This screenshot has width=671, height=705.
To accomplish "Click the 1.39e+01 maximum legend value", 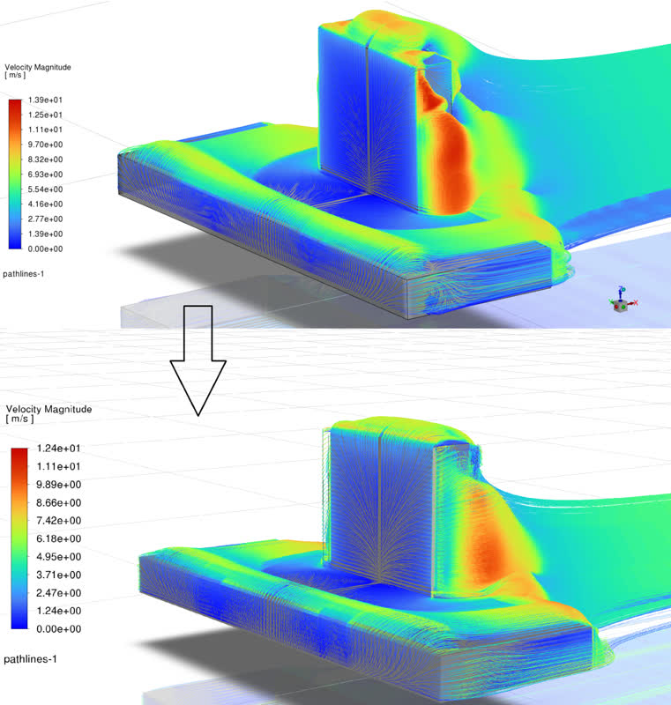I will [x=46, y=100].
